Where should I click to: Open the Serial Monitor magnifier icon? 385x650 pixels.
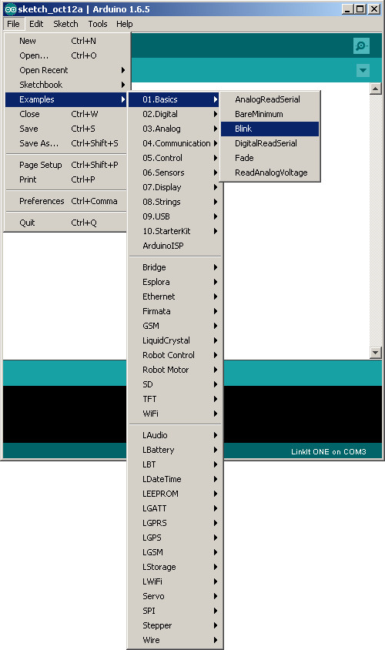(361, 45)
